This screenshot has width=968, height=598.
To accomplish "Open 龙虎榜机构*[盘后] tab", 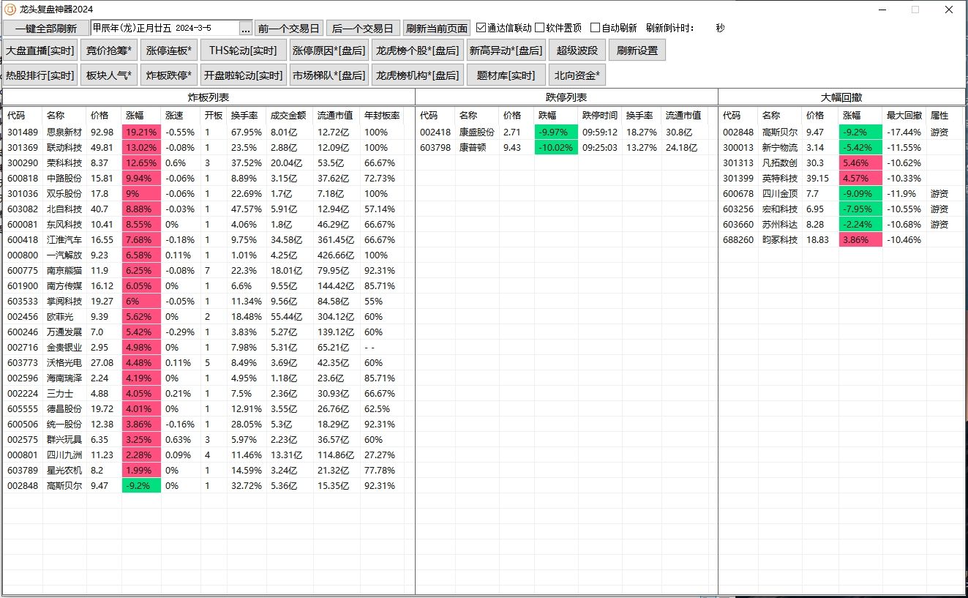I will click(418, 75).
